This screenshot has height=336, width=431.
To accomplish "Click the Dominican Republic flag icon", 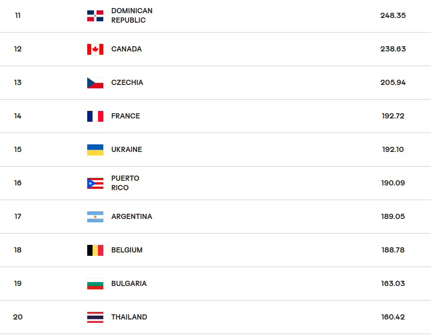I will (95, 16).
